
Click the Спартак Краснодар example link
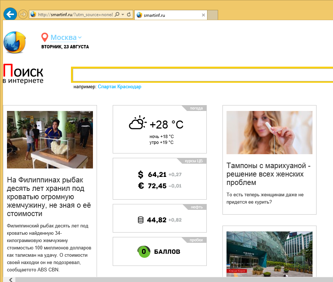(119, 87)
